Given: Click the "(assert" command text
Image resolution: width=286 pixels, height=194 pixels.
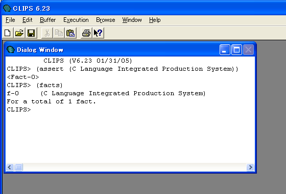Looking at the screenshot, I should [50, 69].
